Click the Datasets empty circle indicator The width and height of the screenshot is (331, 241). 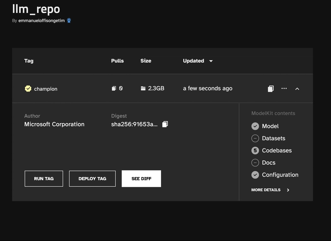[255, 139]
